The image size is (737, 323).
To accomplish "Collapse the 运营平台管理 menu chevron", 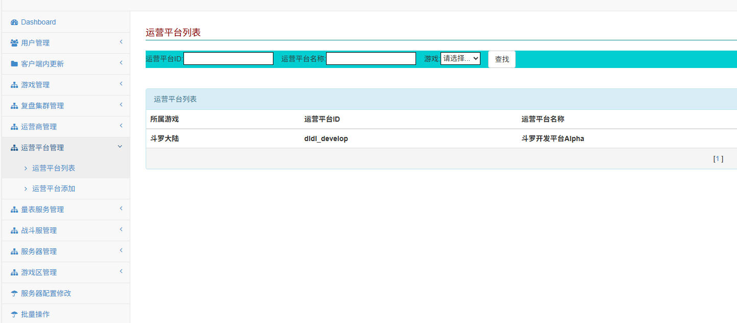I will [x=120, y=147].
